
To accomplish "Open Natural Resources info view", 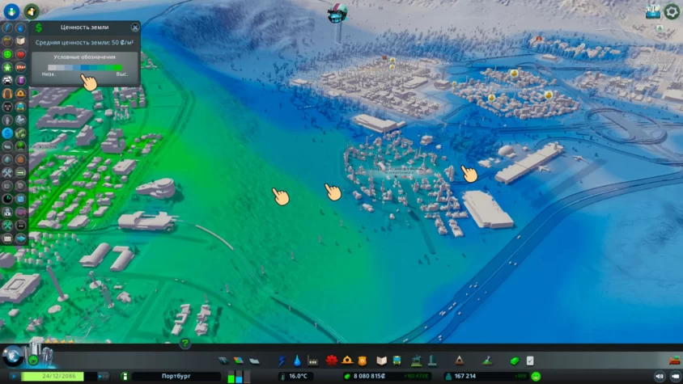I will point(20,133).
